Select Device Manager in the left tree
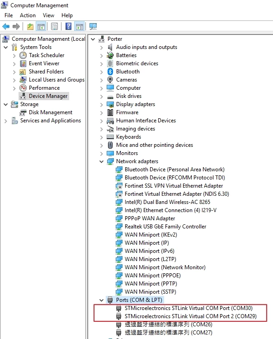Viewport: 273px width, 339px height. click(x=48, y=96)
